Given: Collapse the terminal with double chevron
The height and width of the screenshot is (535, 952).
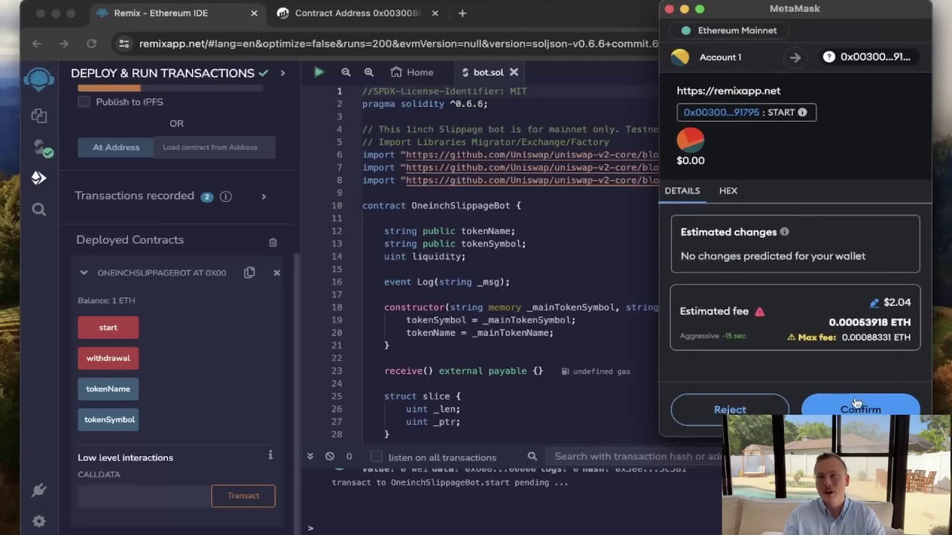Looking at the screenshot, I should (x=310, y=456).
